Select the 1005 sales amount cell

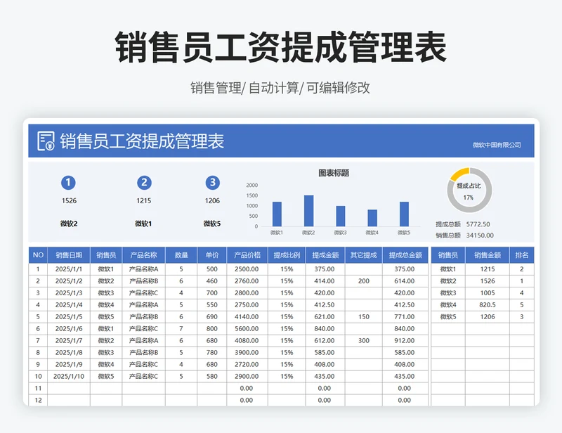pos(488,292)
